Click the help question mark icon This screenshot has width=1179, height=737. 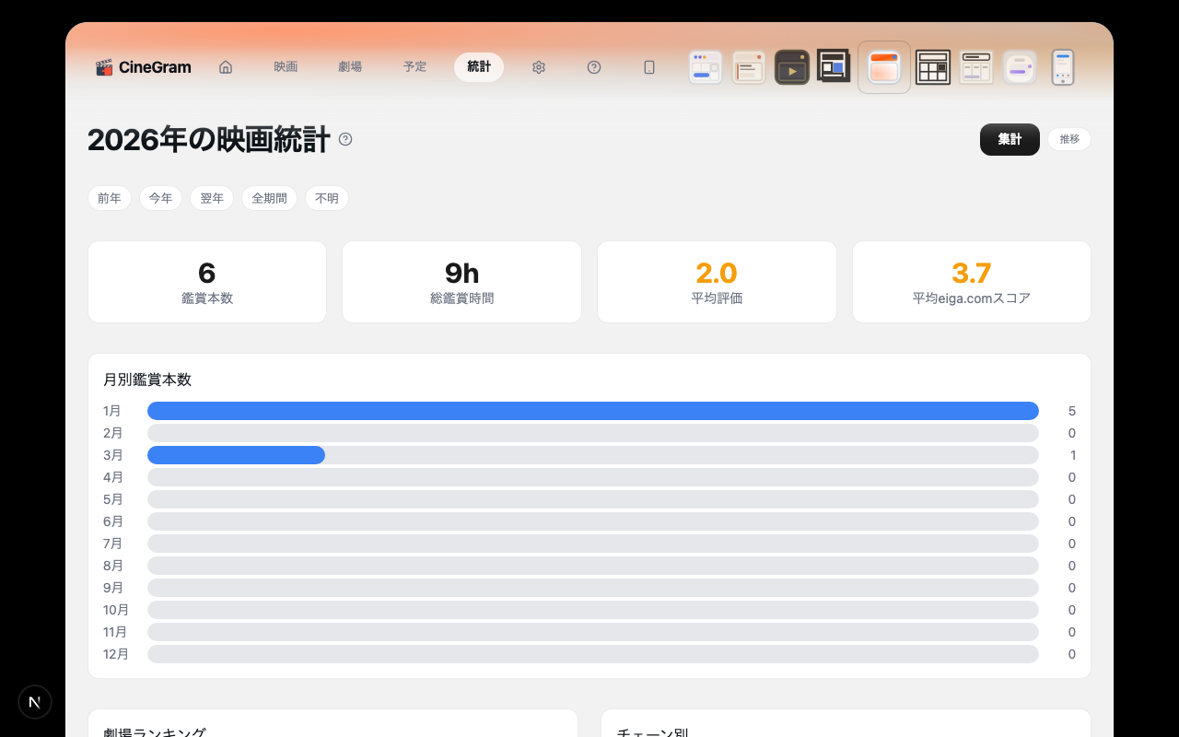pyautogui.click(x=594, y=66)
